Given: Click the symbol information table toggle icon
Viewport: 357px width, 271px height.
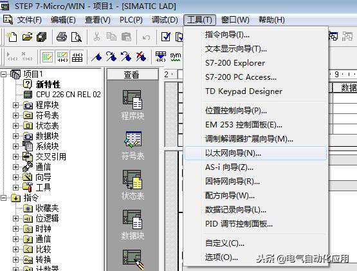Looking at the screenshot, I should [77, 57].
